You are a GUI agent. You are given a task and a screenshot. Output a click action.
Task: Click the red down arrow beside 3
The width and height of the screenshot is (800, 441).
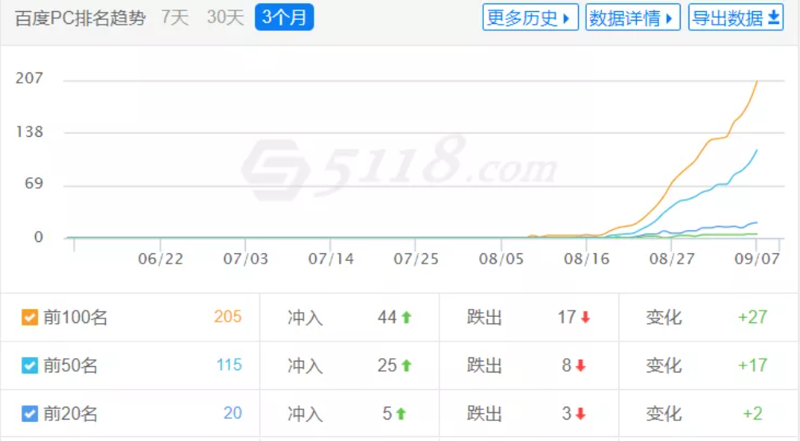click(x=580, y=413)
